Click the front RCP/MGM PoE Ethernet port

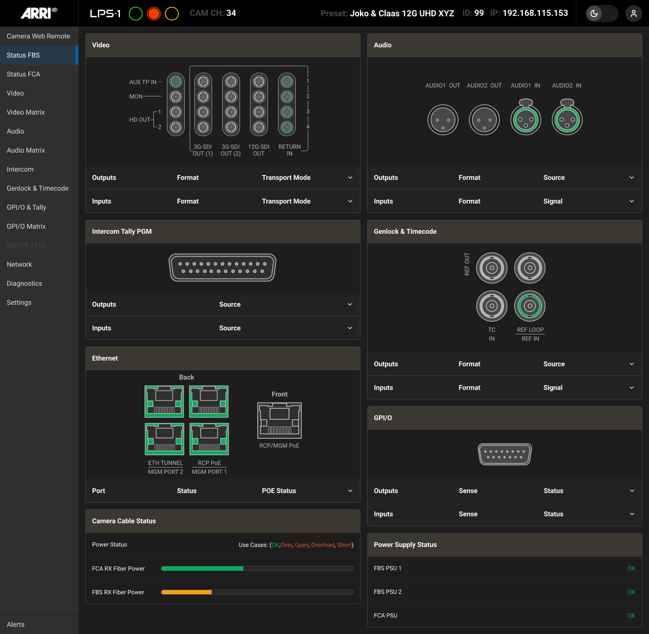pyautogui.click(x=279, y=420)
